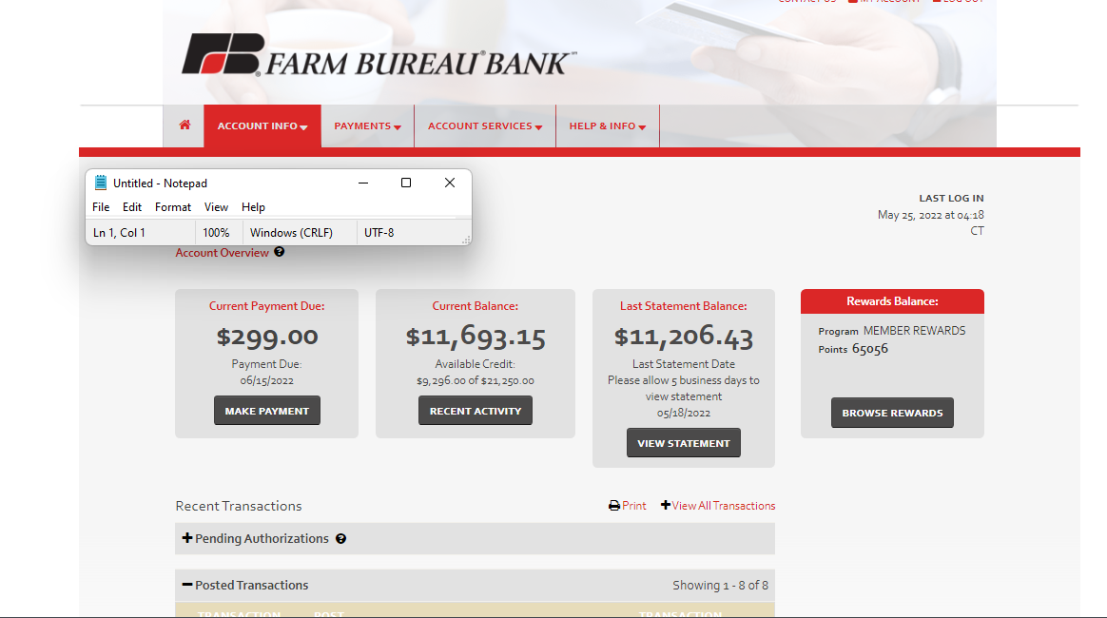The height and width of the screenshot is (618, 1107).
Task: Click the Rewards Balance header
Action: pos(892,301)
